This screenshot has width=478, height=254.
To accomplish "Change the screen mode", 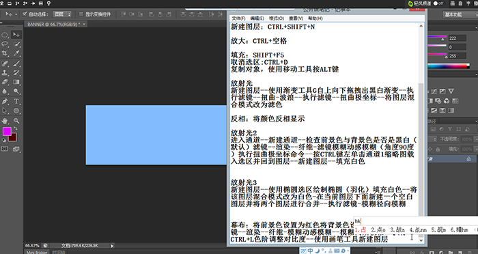I will pos(16,149).
